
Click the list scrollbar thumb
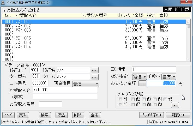click(x=188, y=26)
